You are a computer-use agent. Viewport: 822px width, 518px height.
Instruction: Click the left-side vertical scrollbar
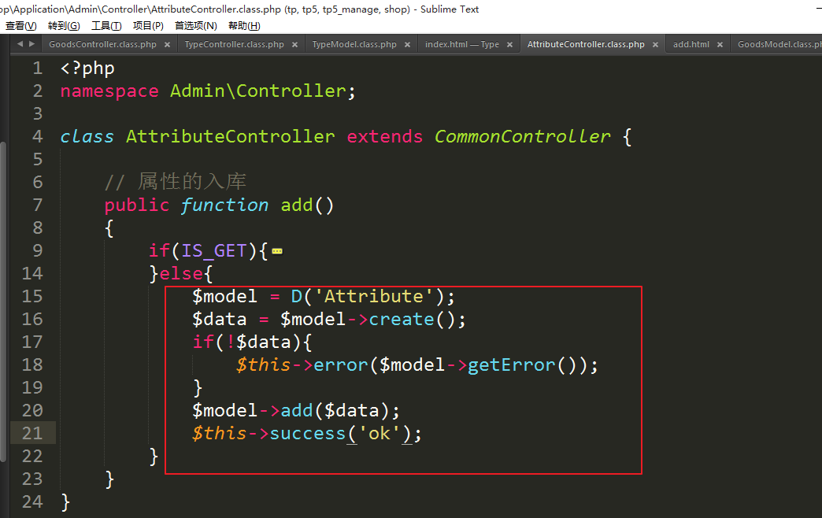click(3, 299)
